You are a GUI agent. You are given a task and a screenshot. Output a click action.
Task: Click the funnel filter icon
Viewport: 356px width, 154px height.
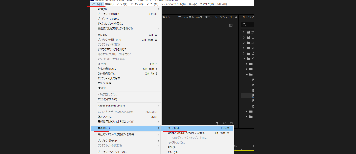(x=217, y=123)
